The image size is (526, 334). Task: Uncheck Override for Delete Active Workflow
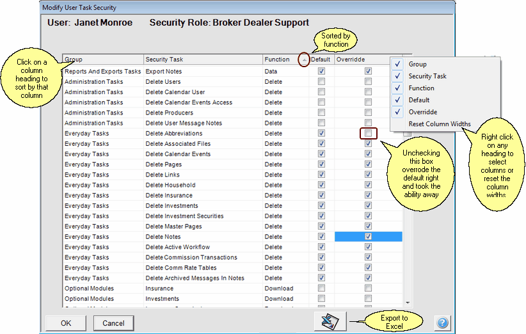[x=368, y=247]
